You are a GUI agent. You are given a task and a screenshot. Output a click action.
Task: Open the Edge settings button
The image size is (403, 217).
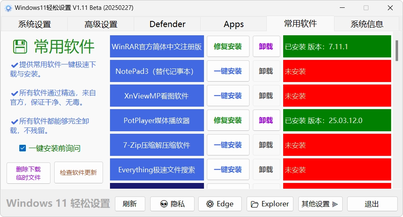click(x=220, y=204)
